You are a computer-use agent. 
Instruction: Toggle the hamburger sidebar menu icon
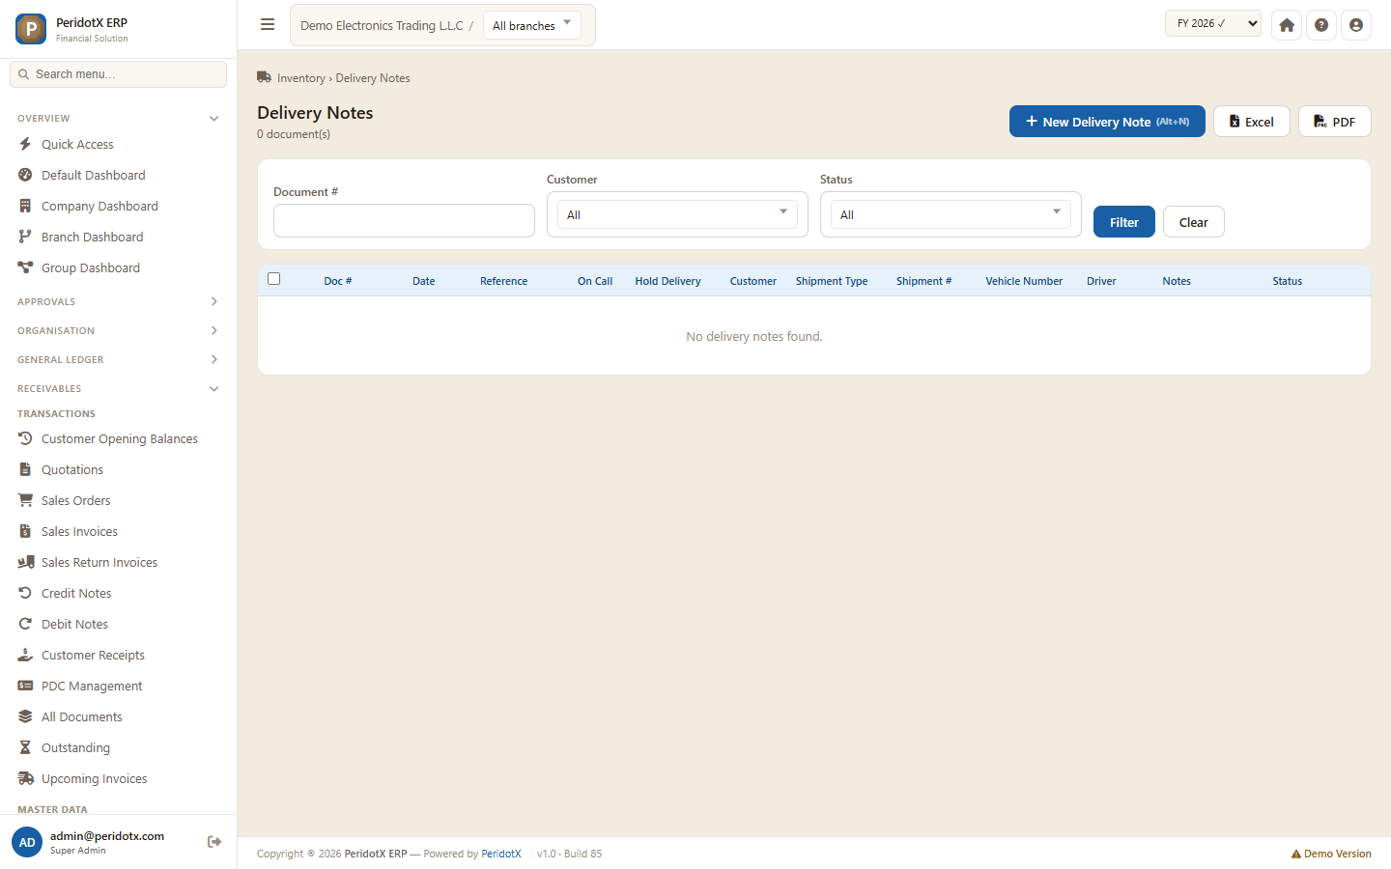268,25
